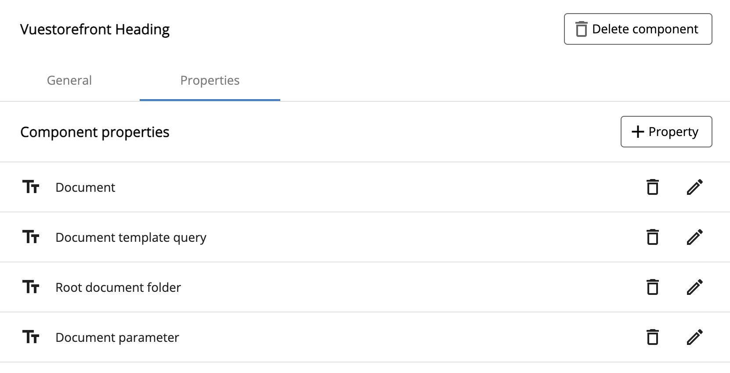Image resolution: width=730 pixels, height=373 pixels.
Task: Click text type icon beside Document parameter
Action: (31, 337)
